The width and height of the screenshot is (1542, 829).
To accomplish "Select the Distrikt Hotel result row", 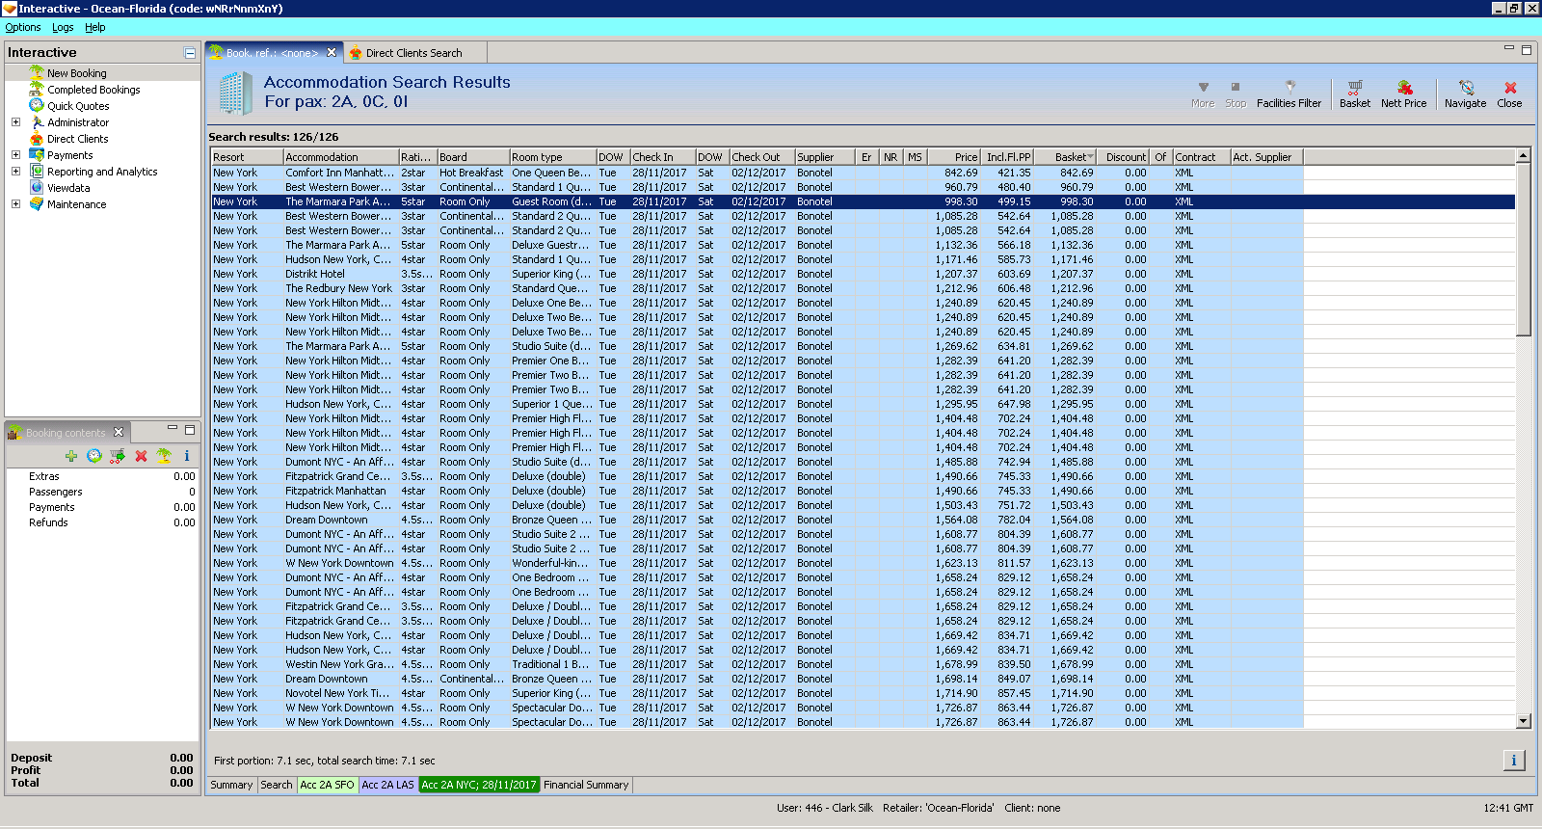I will (315, 274).
